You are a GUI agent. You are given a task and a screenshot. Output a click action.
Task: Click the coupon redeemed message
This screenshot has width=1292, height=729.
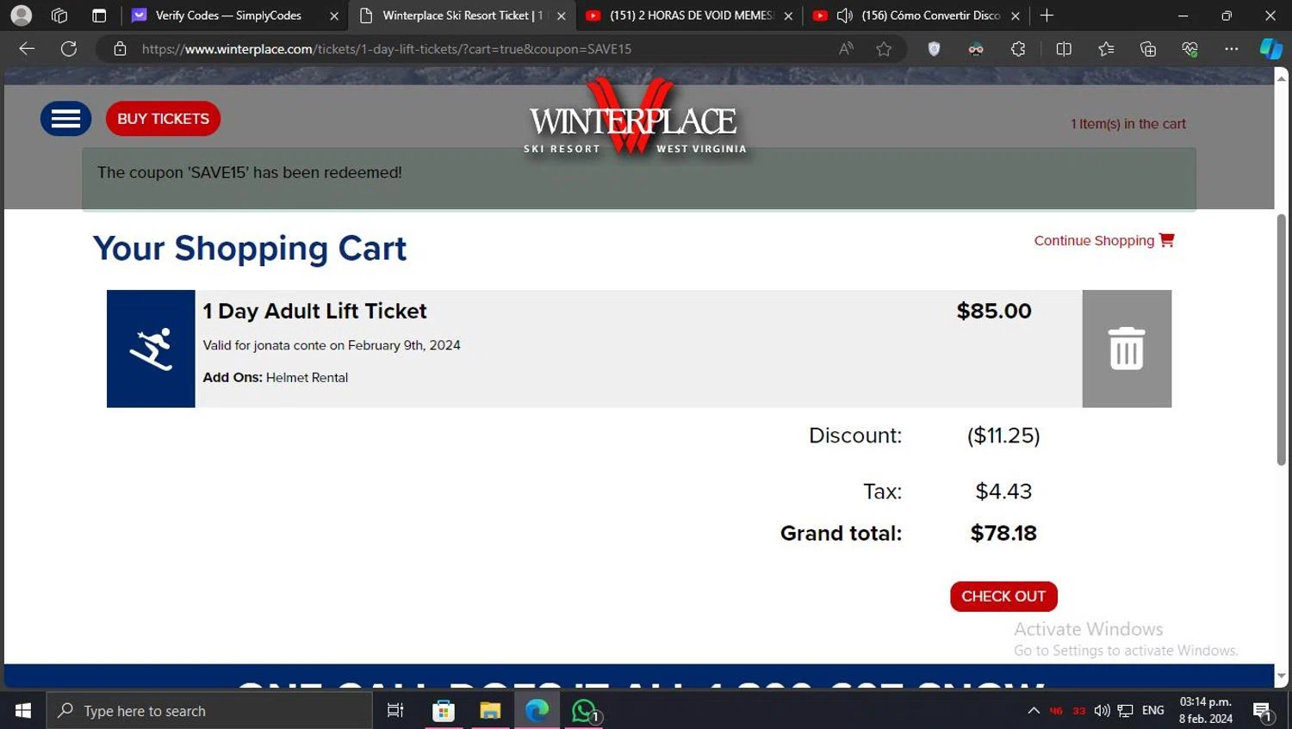[250, 172]
